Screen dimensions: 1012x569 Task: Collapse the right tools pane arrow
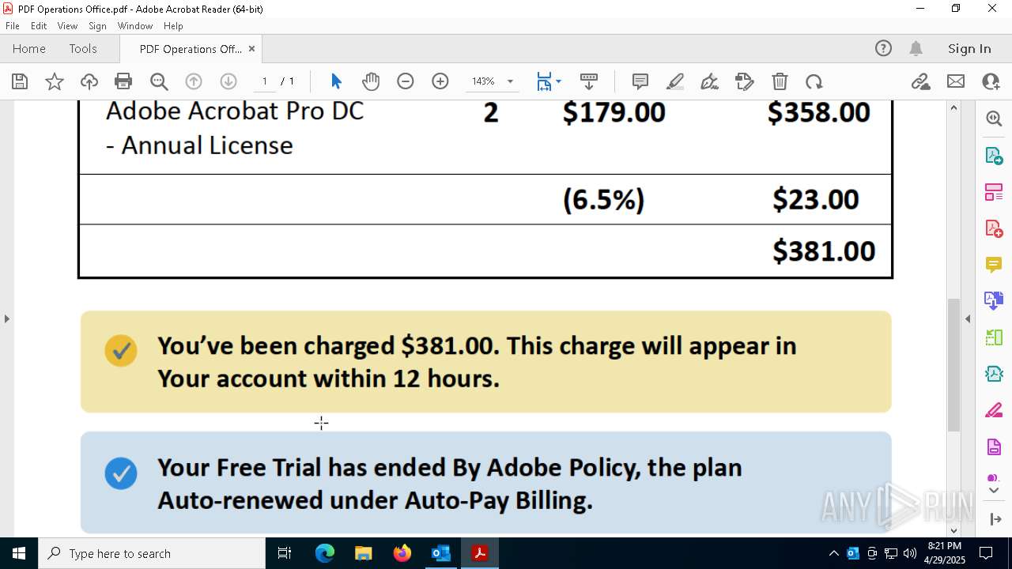tap(968, 319)
